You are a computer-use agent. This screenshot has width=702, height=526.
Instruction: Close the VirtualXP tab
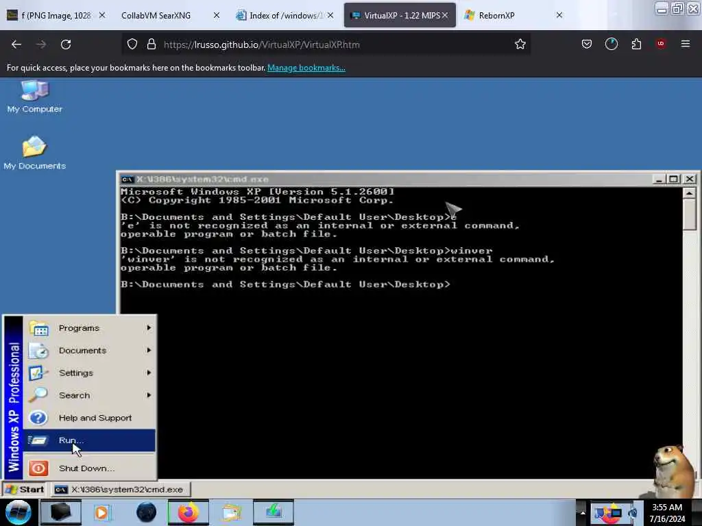point(445,15)
